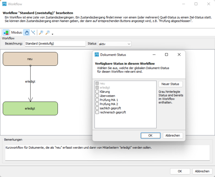The width and height of the screenshot is (215, 177).
Task: Click the 'Grau hinterlegte Status' hint text
Action: click(x=171, y=97)
